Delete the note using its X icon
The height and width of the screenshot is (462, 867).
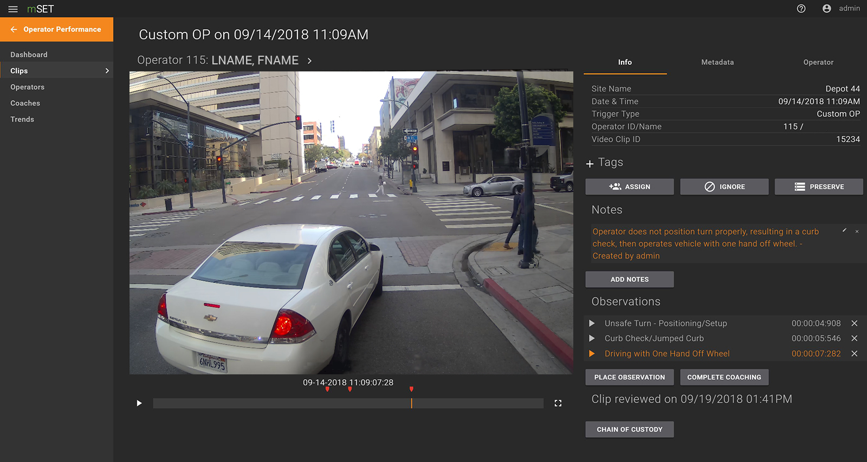point(857,232)
